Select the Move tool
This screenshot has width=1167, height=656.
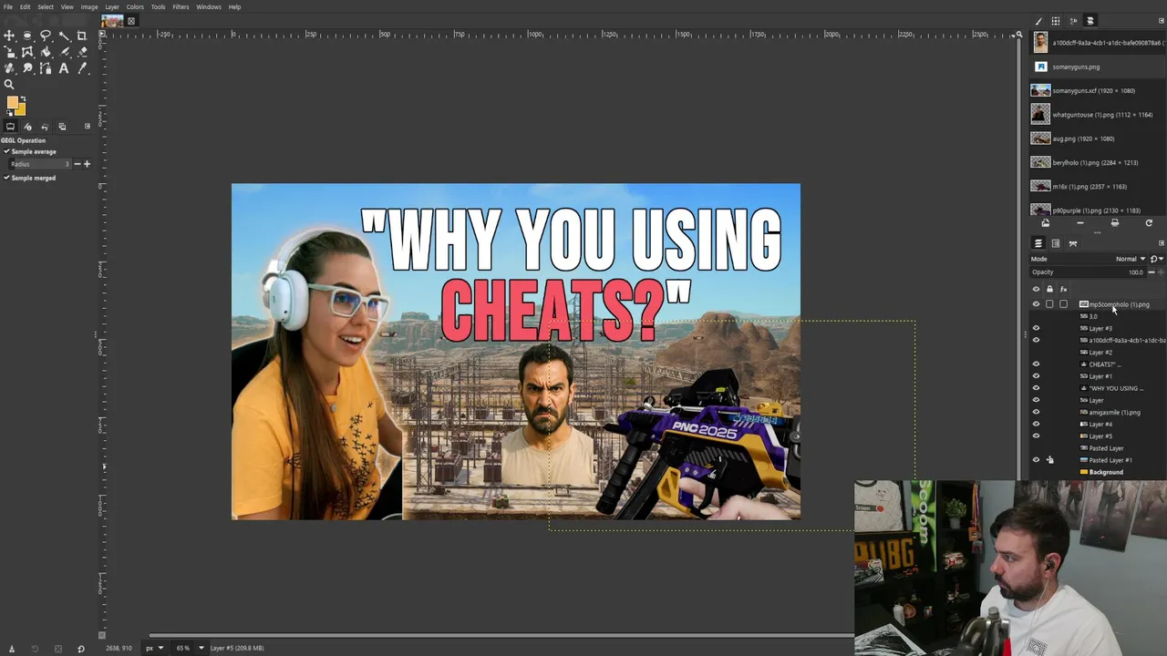(9, 36)
